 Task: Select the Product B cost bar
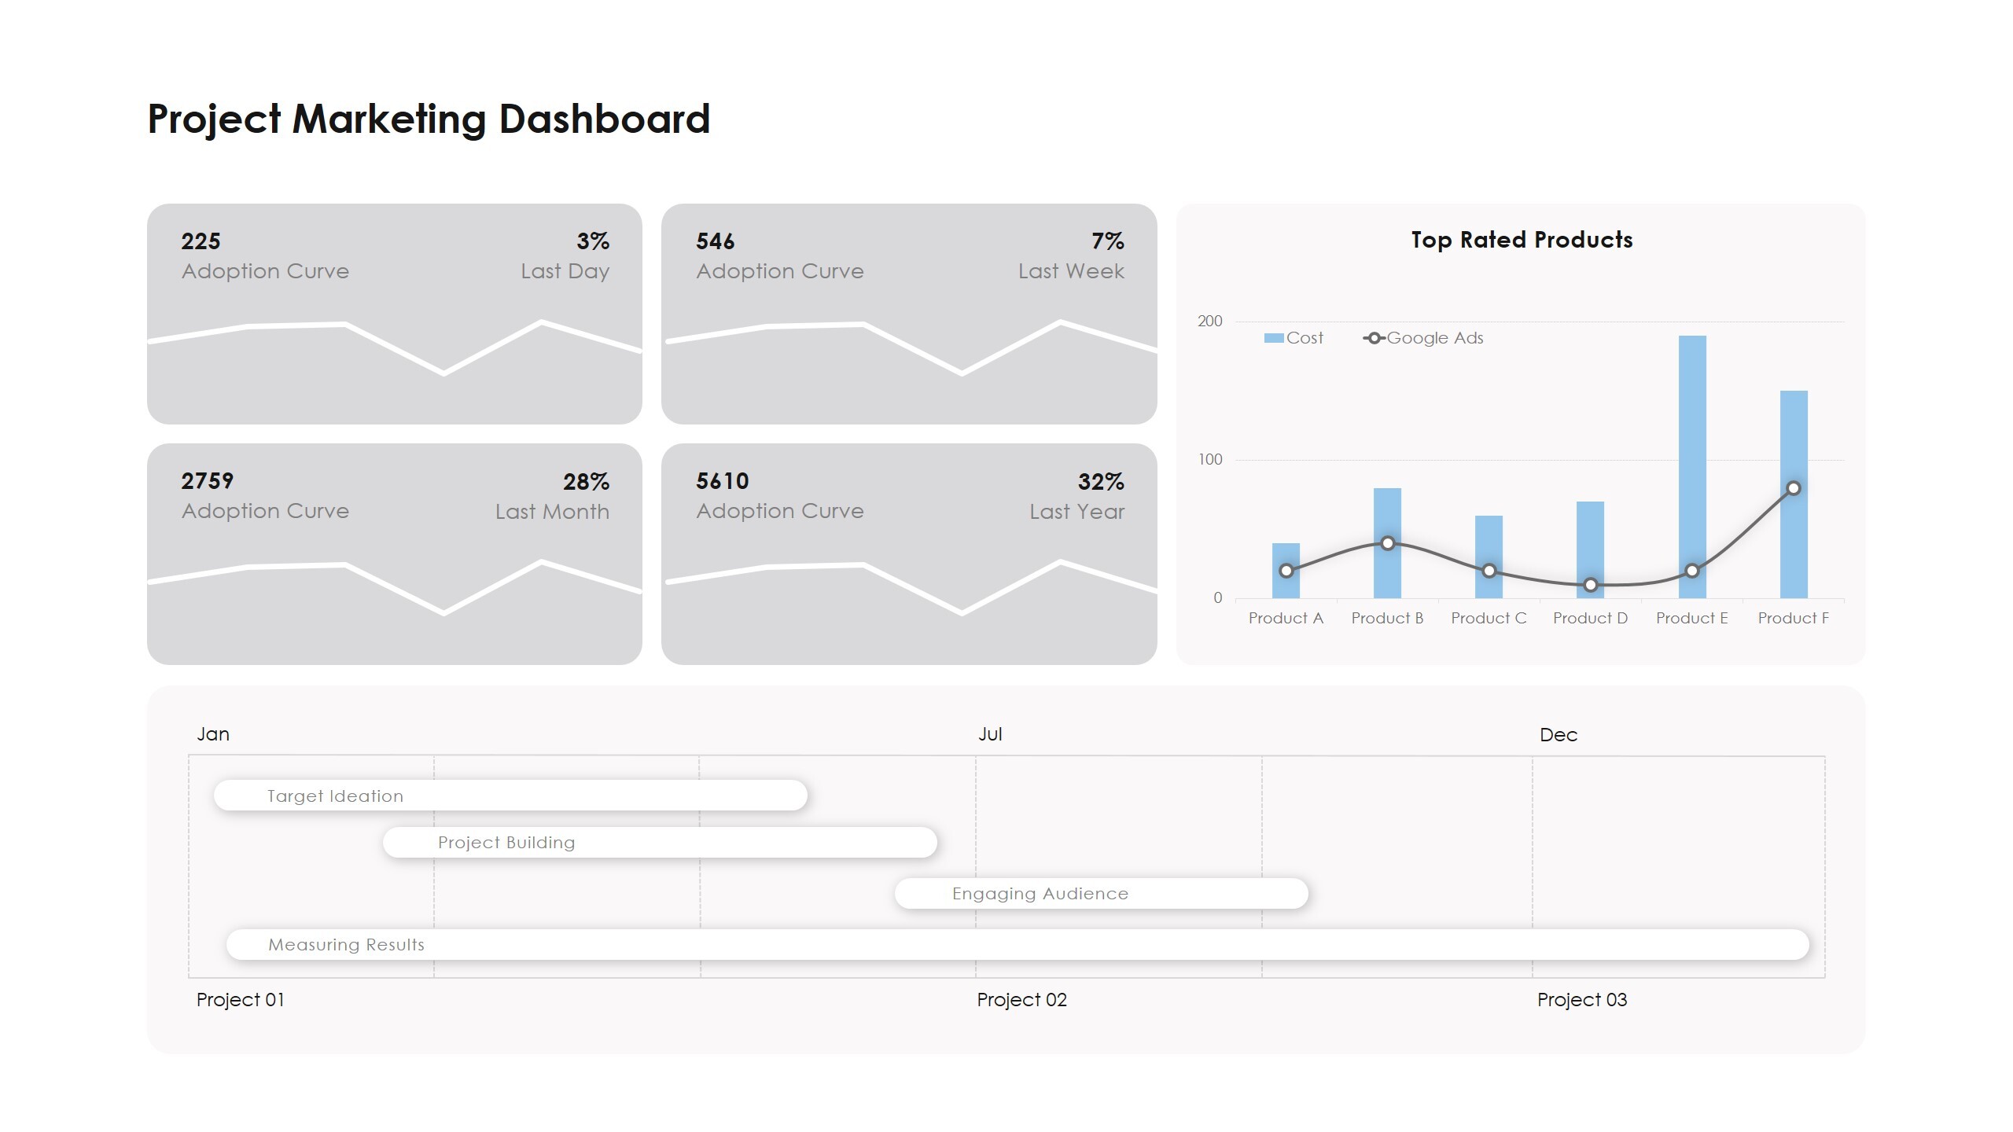tap(1387, 543)
